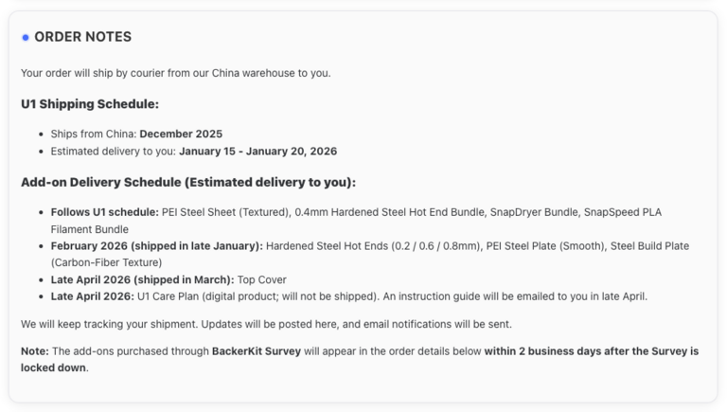Screen dimensions: 727x412
Task: Click the January 15 - January 20, 2026 estimate
Action: (x=257, y=151)
